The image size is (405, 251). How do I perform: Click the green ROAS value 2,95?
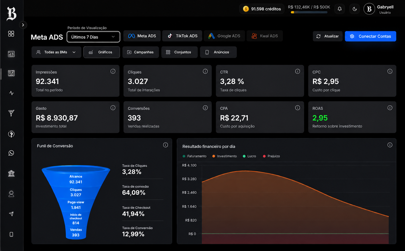point(320,118)
